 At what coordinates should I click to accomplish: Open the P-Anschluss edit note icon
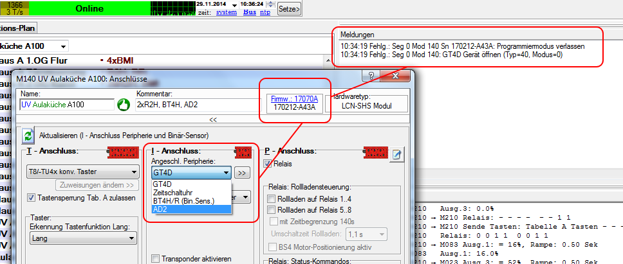tap(396, 154)
